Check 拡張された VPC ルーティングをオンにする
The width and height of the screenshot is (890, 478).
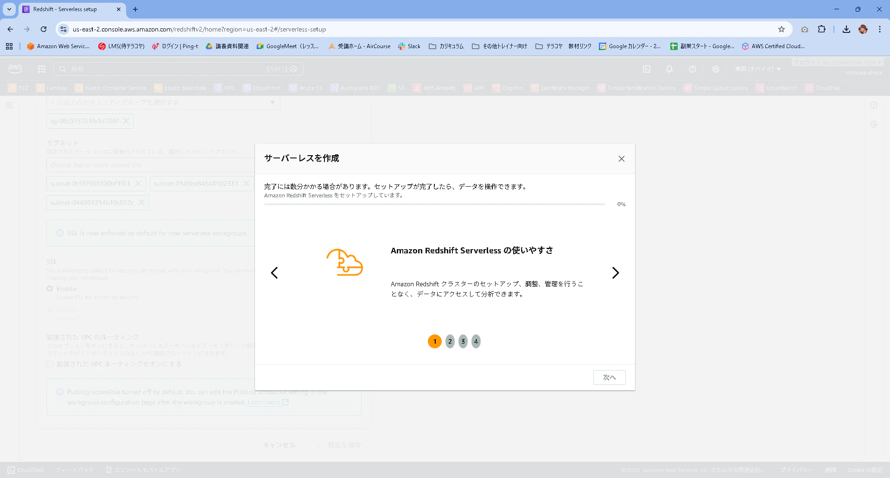coord(50,364)
